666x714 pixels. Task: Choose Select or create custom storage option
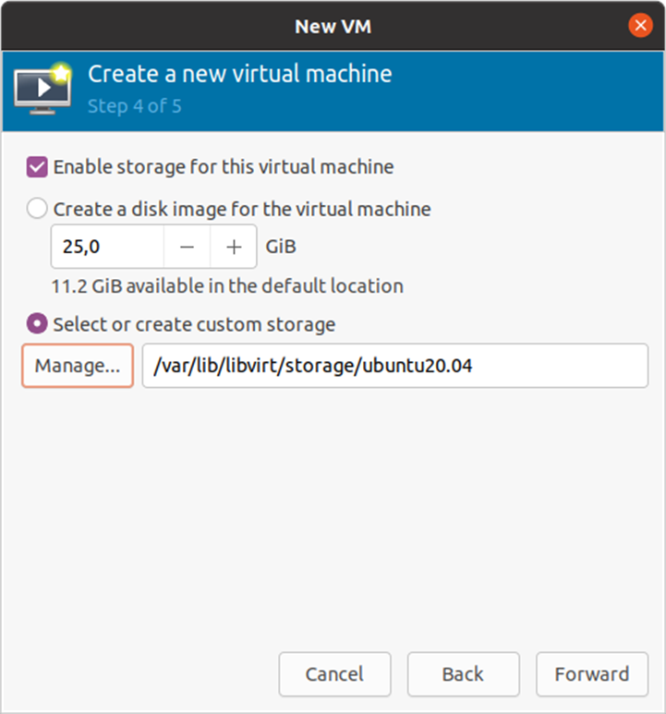37,324
